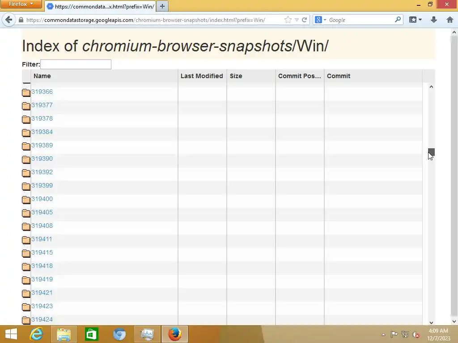Open the downloads arrow icon
This screenshot has width=458, height=343.
(434, 20)
